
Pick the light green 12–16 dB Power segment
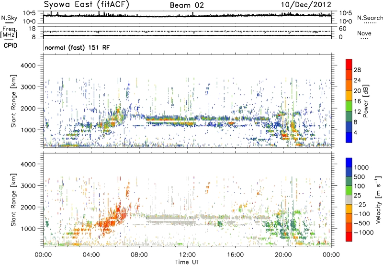click(349, 106)
